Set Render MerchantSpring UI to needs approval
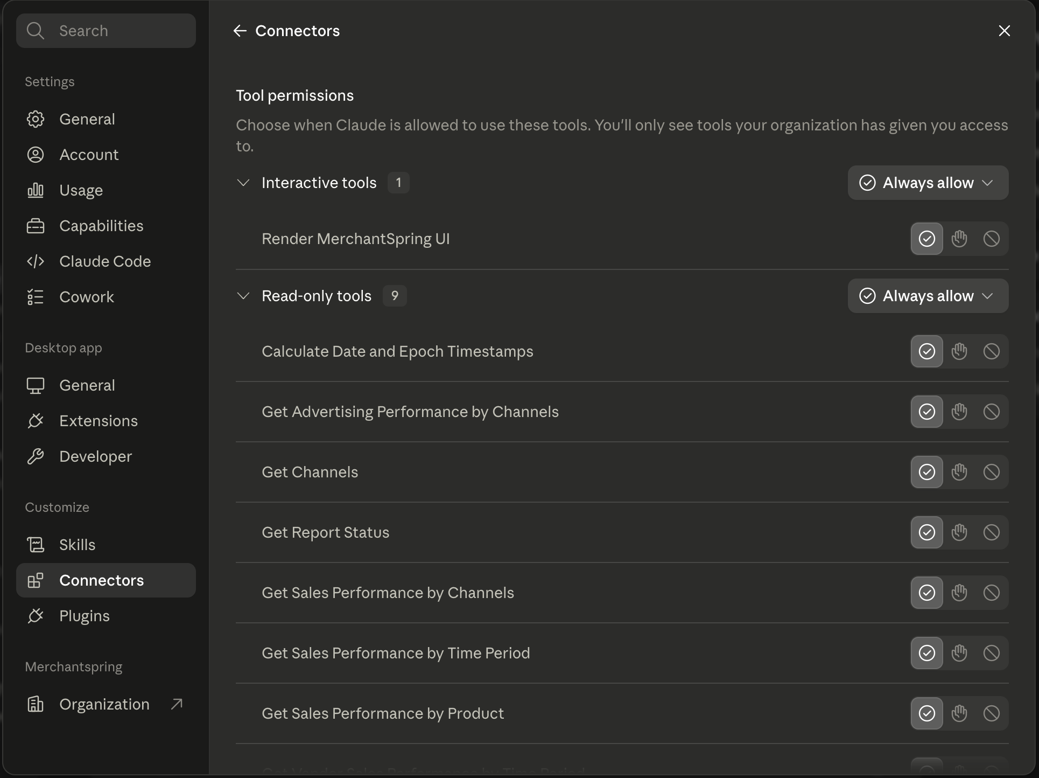The image size is (1039, 778). coord(959,239)
